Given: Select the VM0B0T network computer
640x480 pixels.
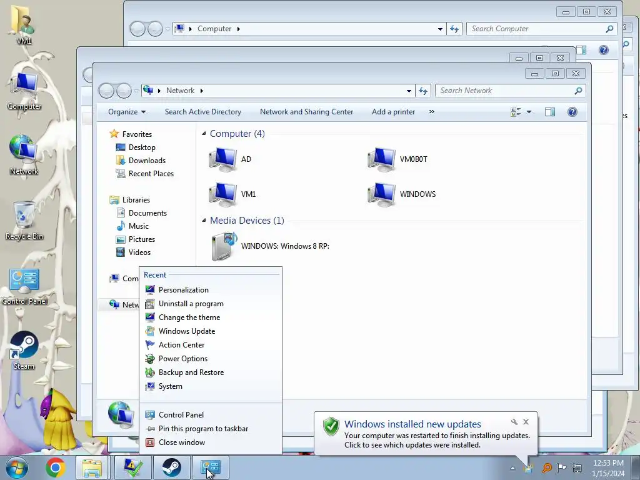Looking at the screenshot, I should coord(381,159).
